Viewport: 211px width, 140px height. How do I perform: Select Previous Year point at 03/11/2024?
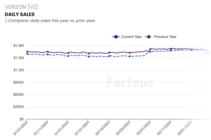click(x=171, y=51)
